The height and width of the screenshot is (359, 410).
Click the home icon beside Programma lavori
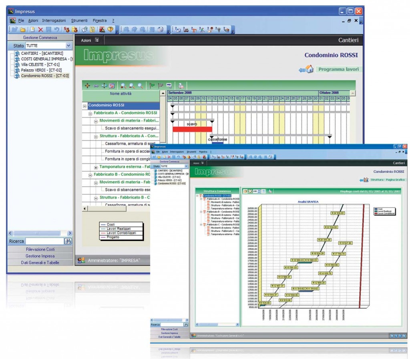(310, 69)
